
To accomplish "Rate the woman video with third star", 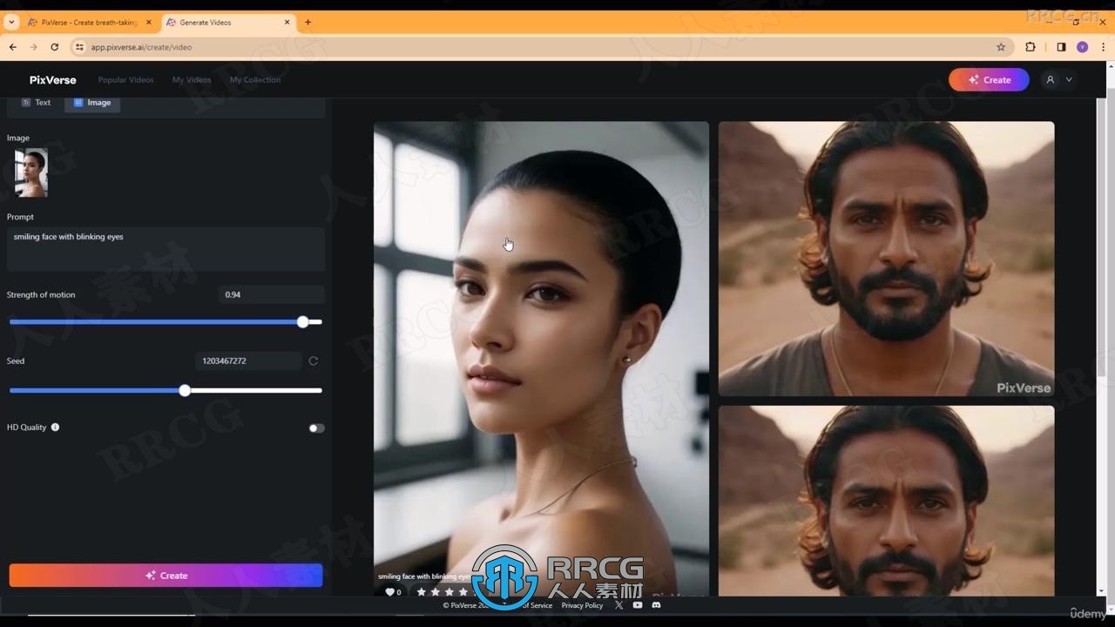I will pos(449,592).
